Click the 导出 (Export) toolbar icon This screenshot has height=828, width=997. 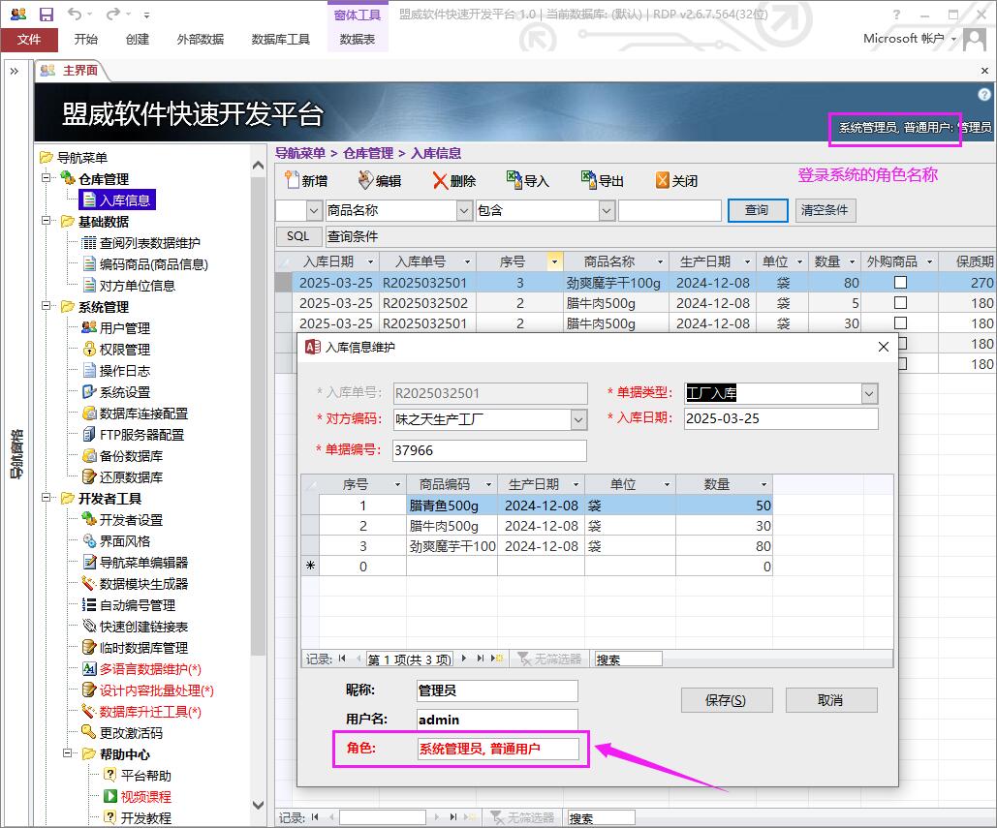pos(588,180)
